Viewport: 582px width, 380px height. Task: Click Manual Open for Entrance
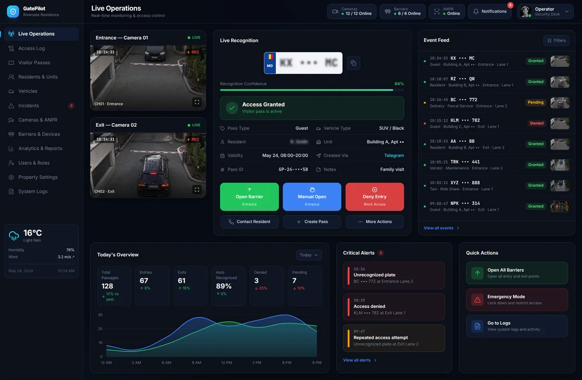click(312, 197)
